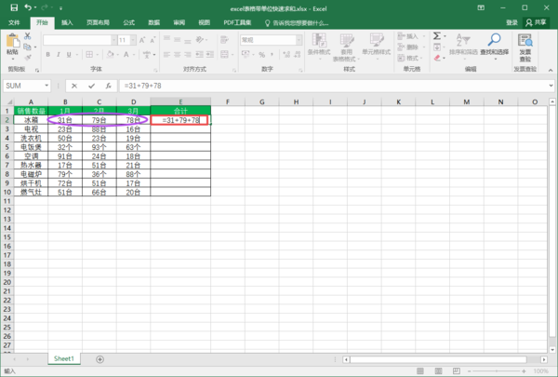
Task: Click the Share (共享) button
Action: pos(538,21)
